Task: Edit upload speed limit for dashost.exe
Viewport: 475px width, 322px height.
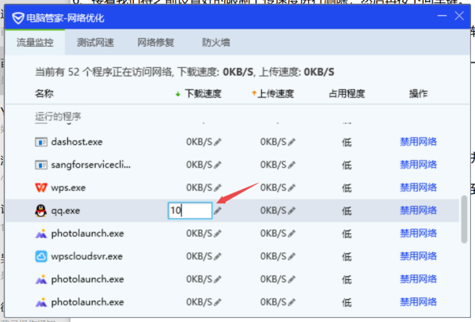Action: [x=291, y=142]
